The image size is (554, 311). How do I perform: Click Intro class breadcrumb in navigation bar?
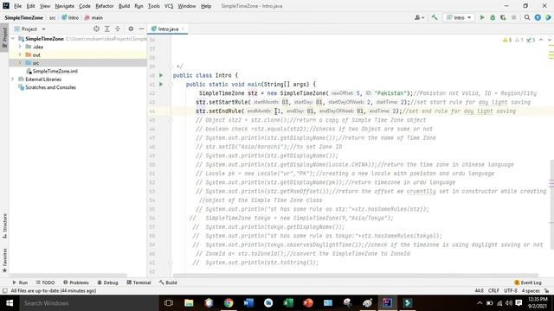(x=70, y=17)
